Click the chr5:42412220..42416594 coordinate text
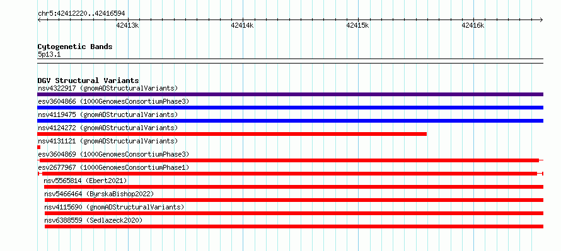This screenshot has height=251, width=561. [x=81, y=14]
